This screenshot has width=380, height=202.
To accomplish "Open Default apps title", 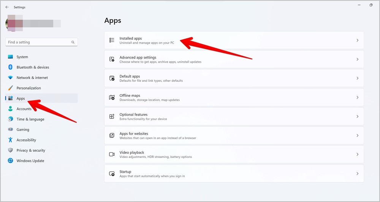I will coord(130,76).
